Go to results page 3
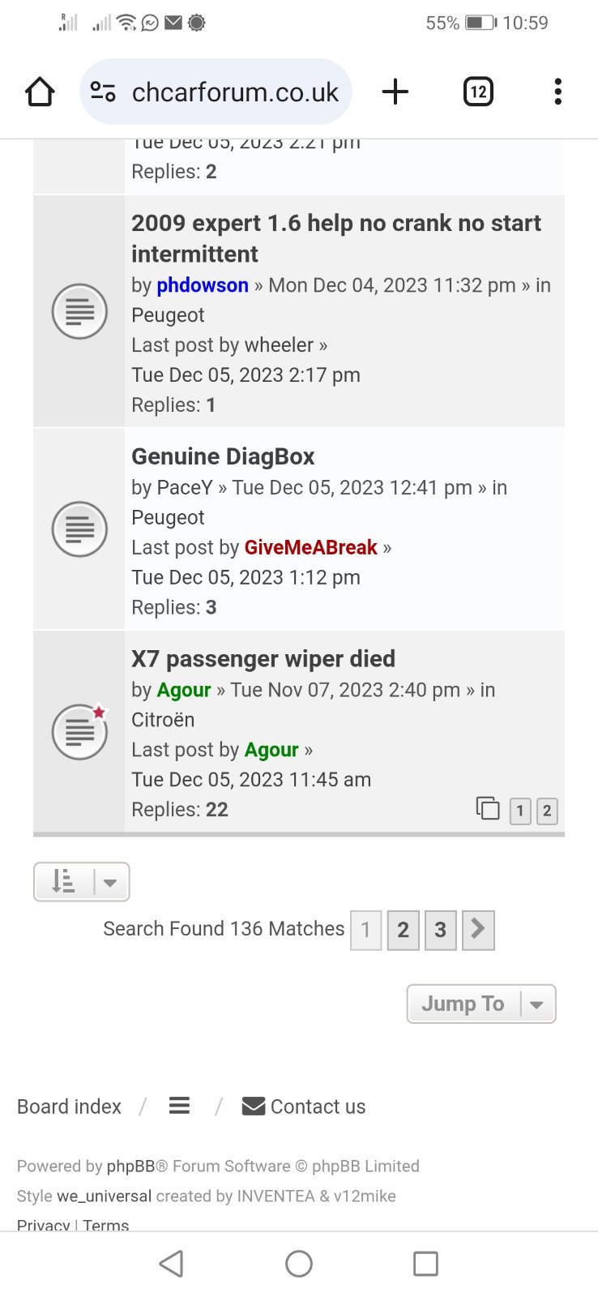The width and height of the screenshot is (598, 1297). (x=441, y=930)
